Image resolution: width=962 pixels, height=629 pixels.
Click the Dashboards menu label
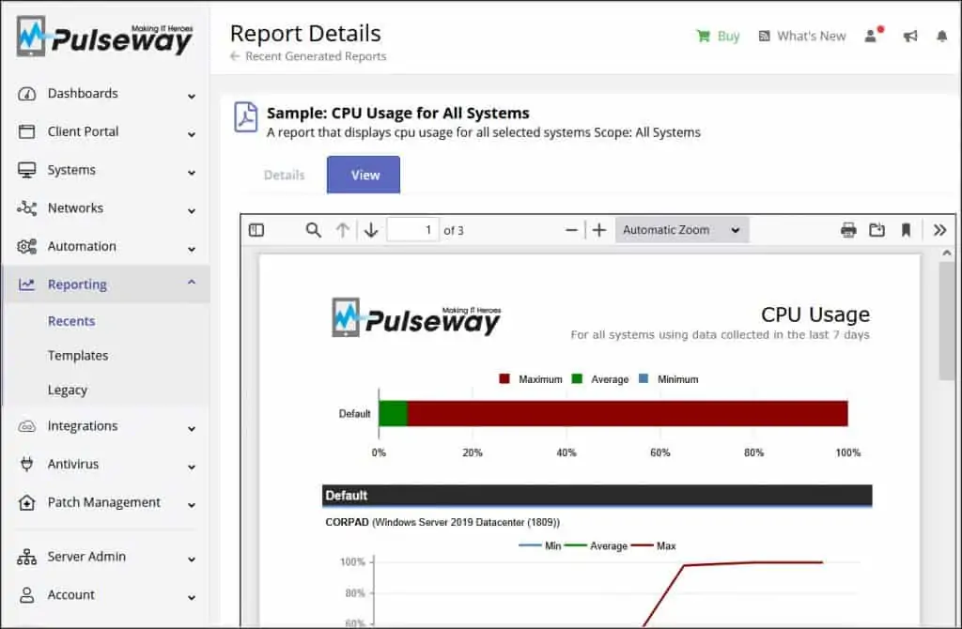(83, 94)
